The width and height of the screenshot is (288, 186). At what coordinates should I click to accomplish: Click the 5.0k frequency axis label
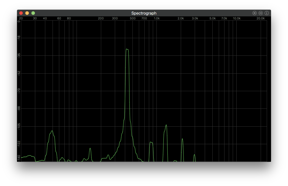click(x=213, y=18)
